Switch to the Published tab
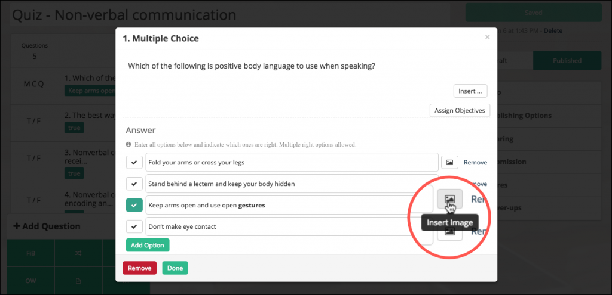 tap(567, 61)
